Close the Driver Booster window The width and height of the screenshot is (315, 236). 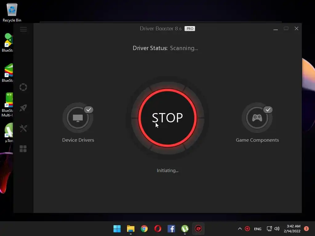click(297, 29)
